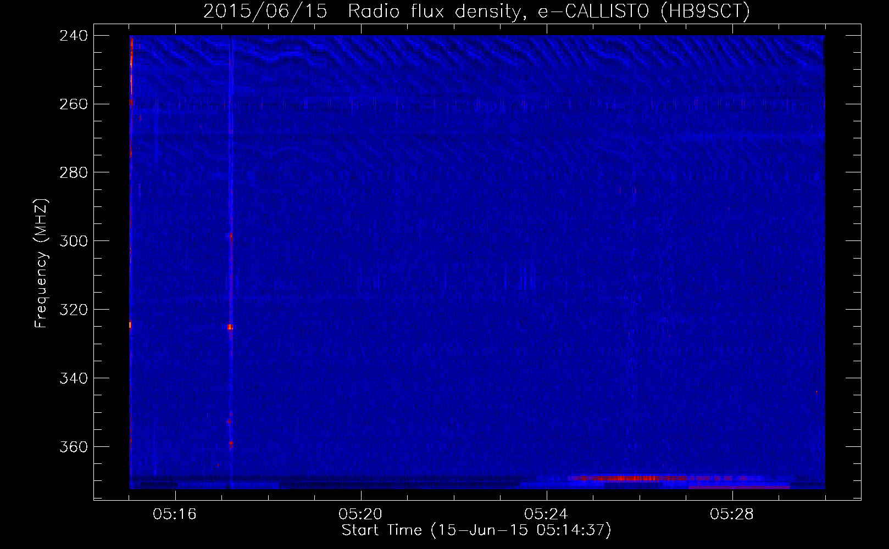This screenshot has width=889, height=549.
Task: Click the 280 frequency tick label
Action: [x=74, y=173]
